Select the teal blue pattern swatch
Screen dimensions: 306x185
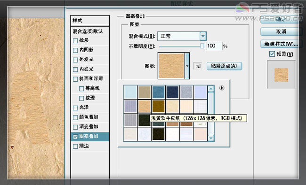click(x=158, y=92)
